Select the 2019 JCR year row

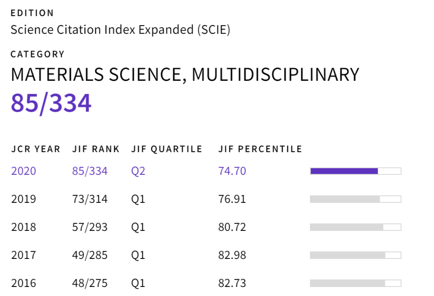tap(23, 199)
